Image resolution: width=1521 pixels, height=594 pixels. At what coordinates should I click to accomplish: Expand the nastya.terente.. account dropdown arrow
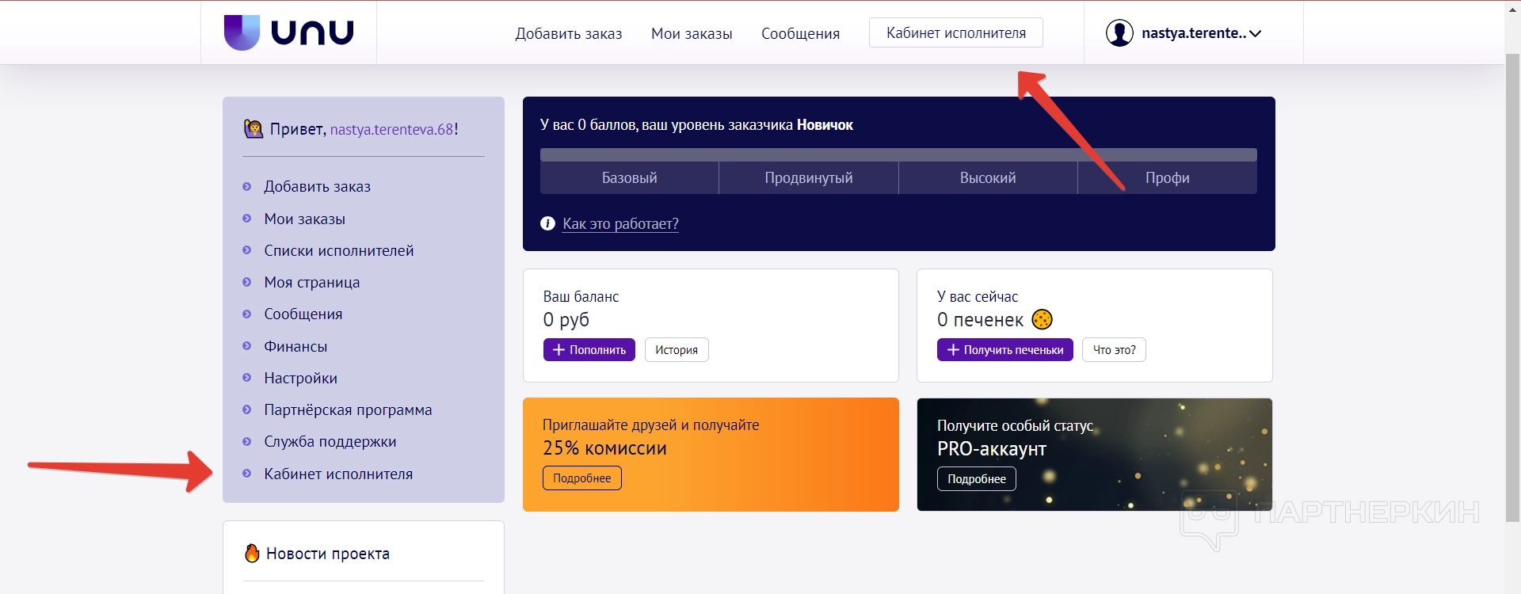click(1256, 33)
